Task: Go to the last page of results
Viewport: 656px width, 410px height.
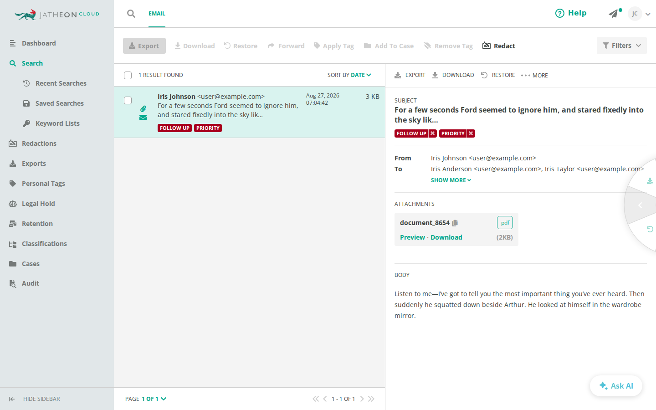Action: coord(371,399)
